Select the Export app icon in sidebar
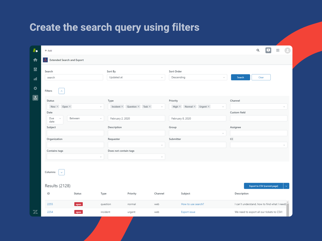The width and height of the screenshot is (322, 241). (x=35, y=98)
